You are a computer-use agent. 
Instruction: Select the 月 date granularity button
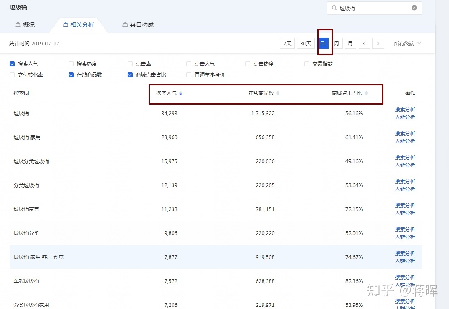coord(350,43)
